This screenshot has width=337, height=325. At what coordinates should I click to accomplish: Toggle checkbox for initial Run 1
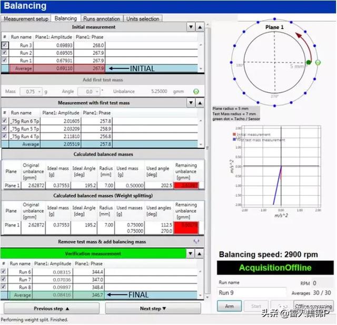point(5,60)
